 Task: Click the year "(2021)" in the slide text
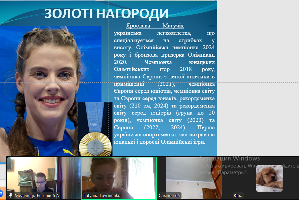pos(166,84)
